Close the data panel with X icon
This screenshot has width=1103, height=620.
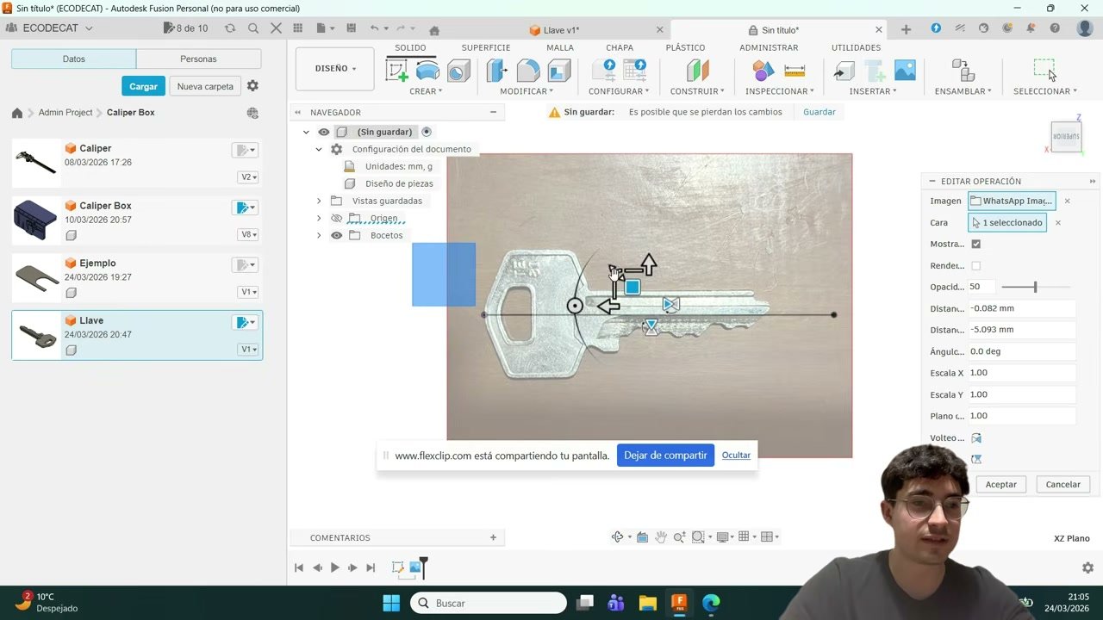click(x=276, y=28)
